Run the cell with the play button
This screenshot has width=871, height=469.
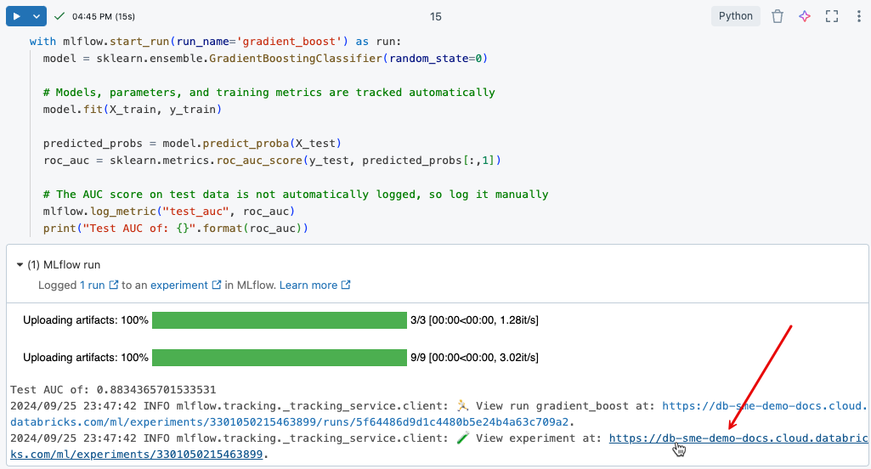point(17,16)
